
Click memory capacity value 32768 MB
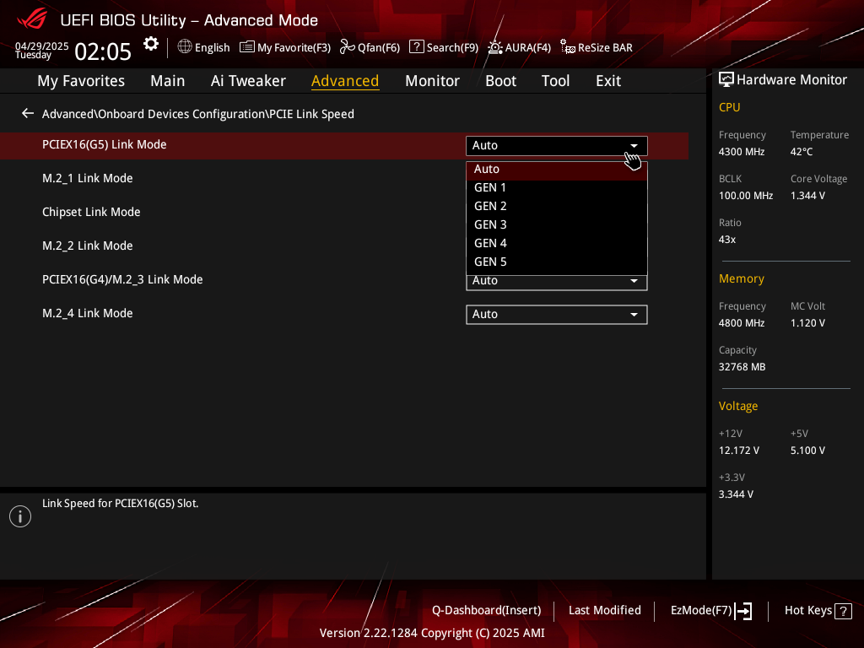[742, 367]
